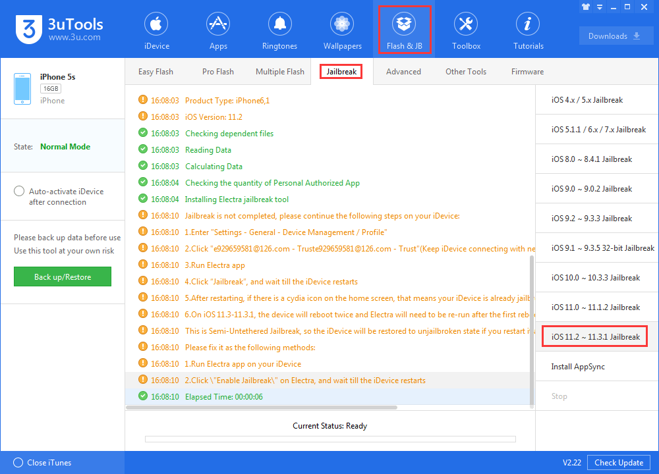This screenshot has height=474, width=659.
Task: Choose iOS 9.2 ~ 9.3.3 Jailbreak
Action: point(597,219)
